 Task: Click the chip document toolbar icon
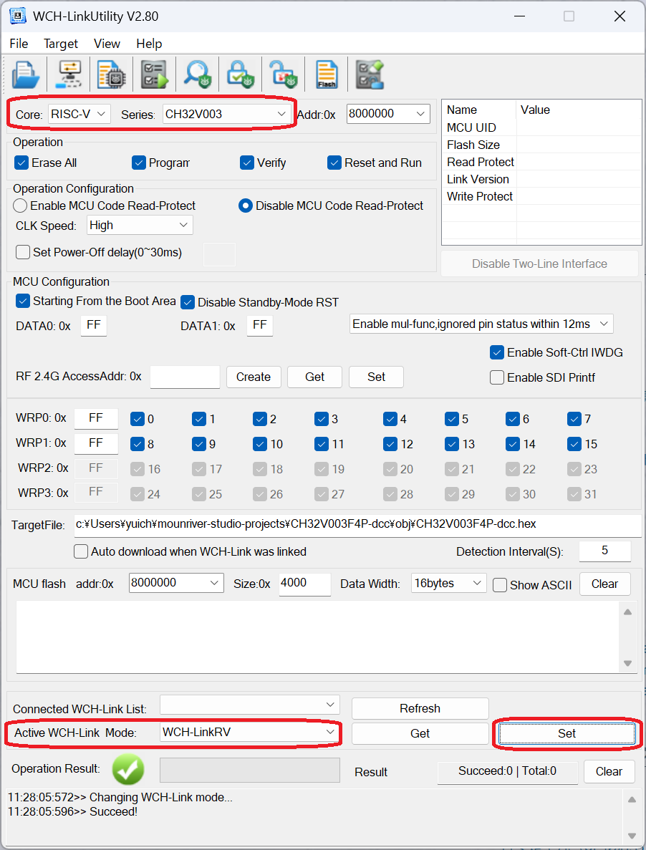(x=111, y=74)
